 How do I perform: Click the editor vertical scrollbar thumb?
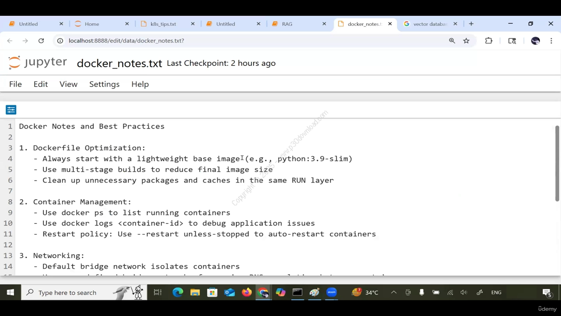[x=557, y=163]
